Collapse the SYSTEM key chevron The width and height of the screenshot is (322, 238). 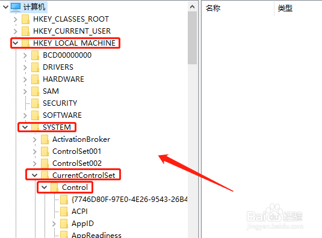(x=25, y=127)
